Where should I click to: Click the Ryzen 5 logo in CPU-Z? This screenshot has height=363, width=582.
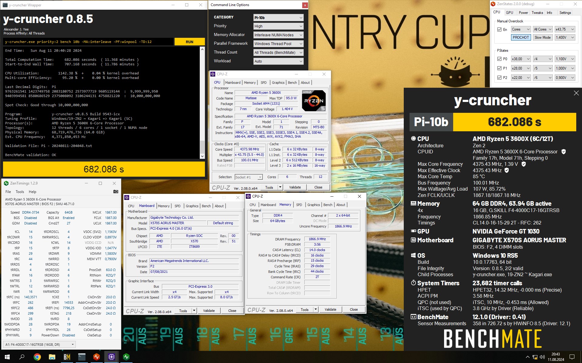tap(314, 101)
